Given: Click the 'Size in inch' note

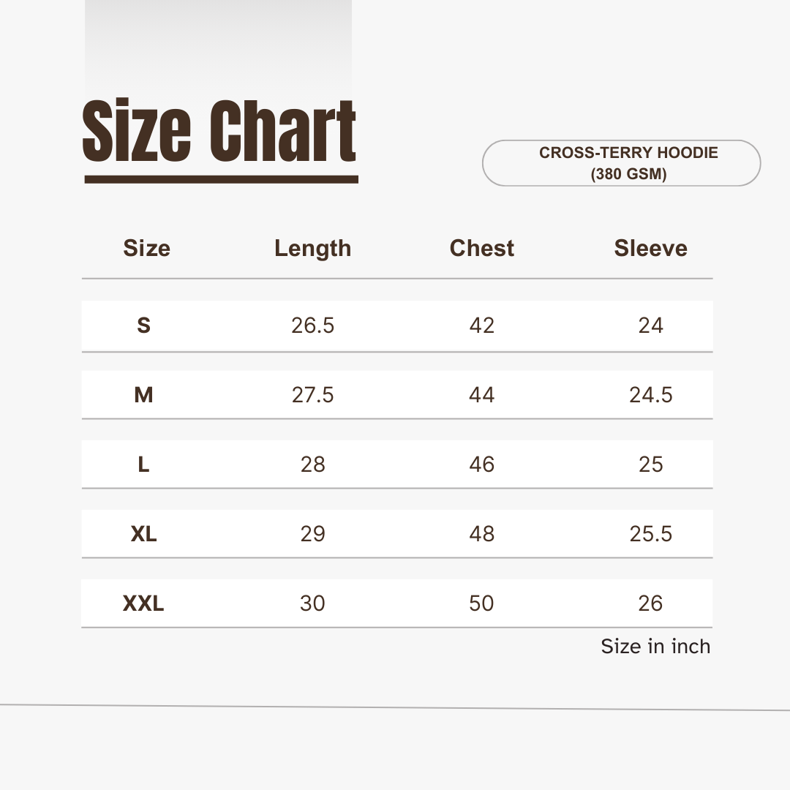Looking at the screenshot, I should coord(655,647).
